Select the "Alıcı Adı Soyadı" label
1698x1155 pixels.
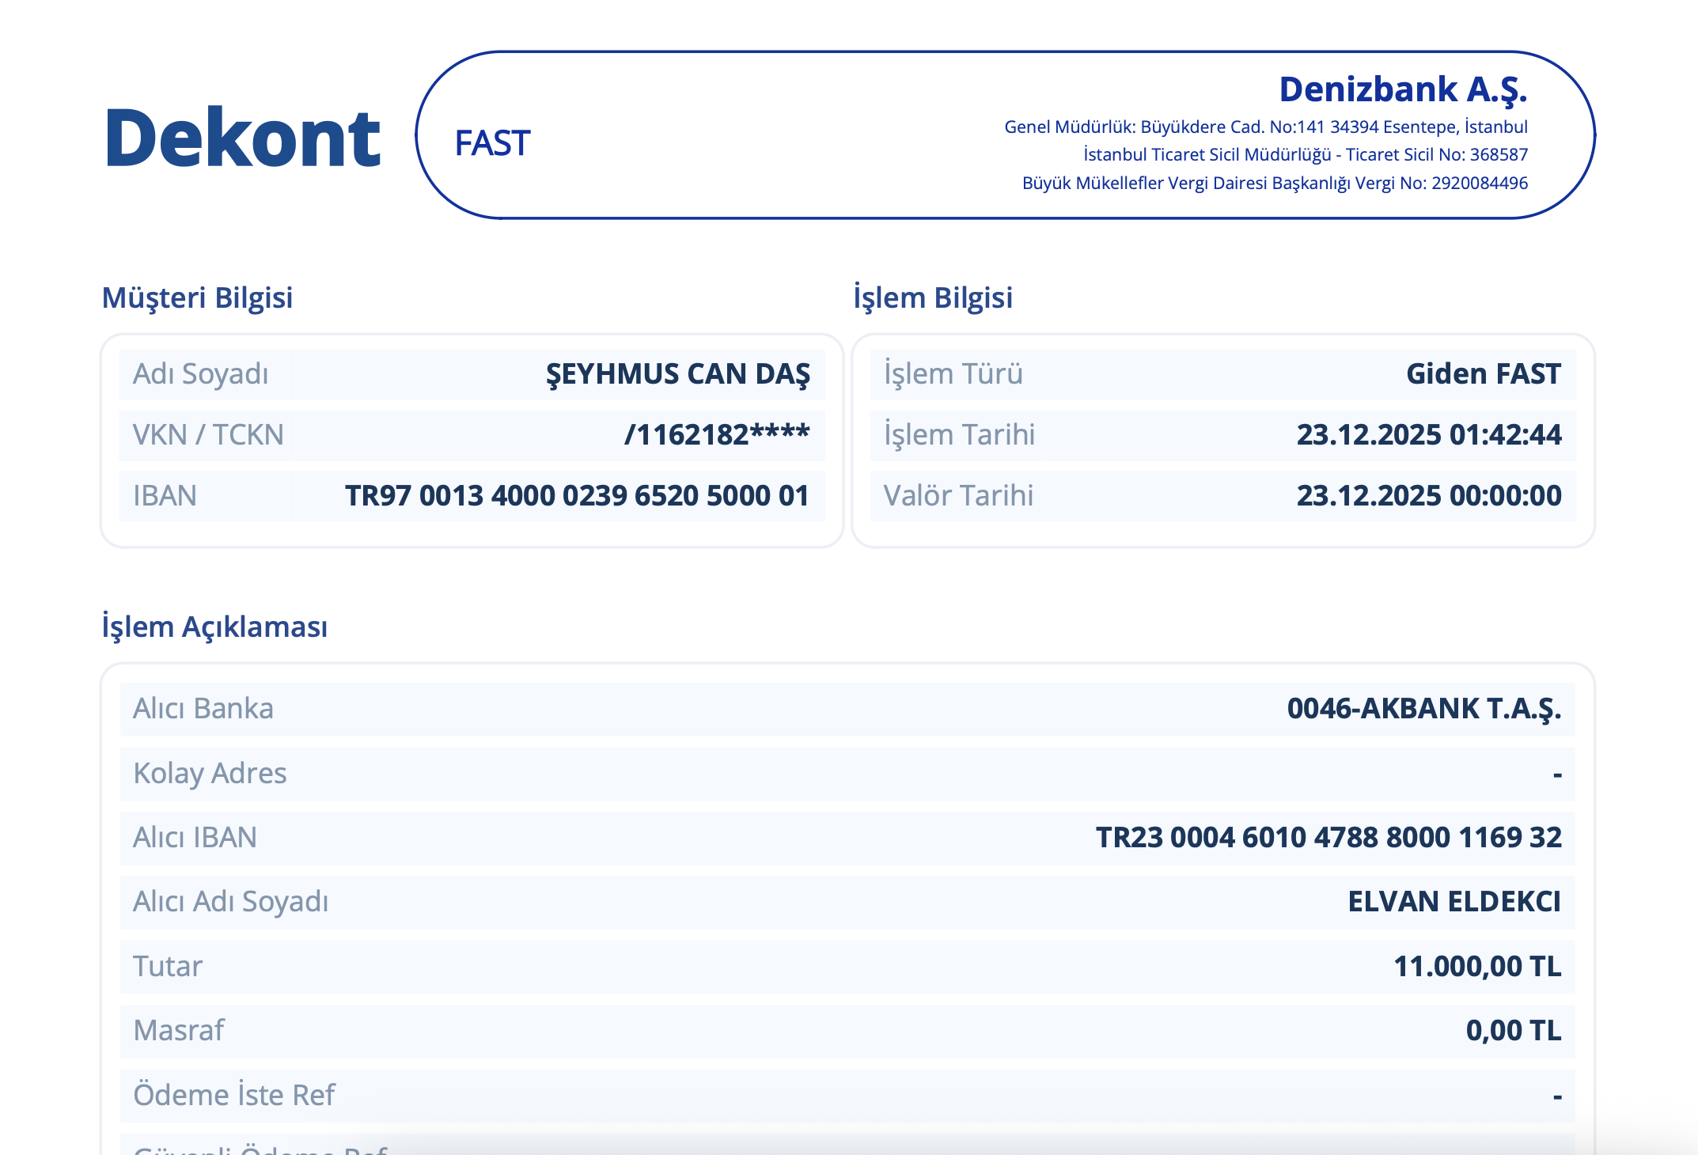tap(230, 903)
